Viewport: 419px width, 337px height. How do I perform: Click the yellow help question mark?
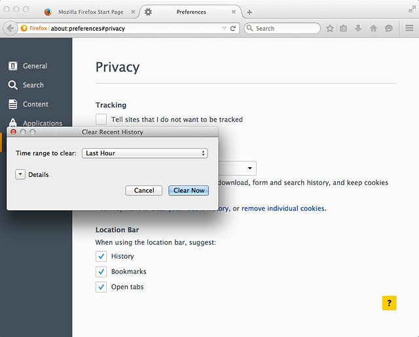click(x=389, y=303)
